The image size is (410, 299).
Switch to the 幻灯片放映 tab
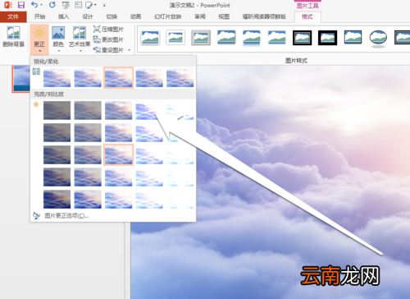coord(168,16)
